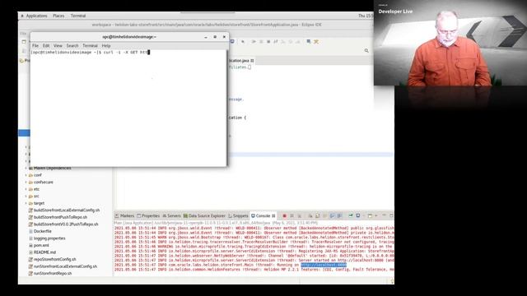This screenshot has height=296, width=527.
Task: Click the Display Selected Console icon
Action: [x=358, y=215]
